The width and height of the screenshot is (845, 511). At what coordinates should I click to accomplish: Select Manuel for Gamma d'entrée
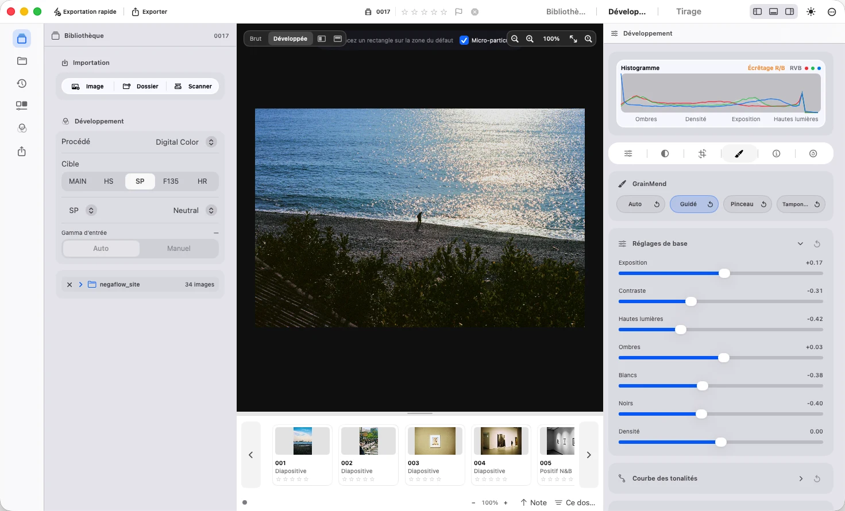[x=179, y=248]
